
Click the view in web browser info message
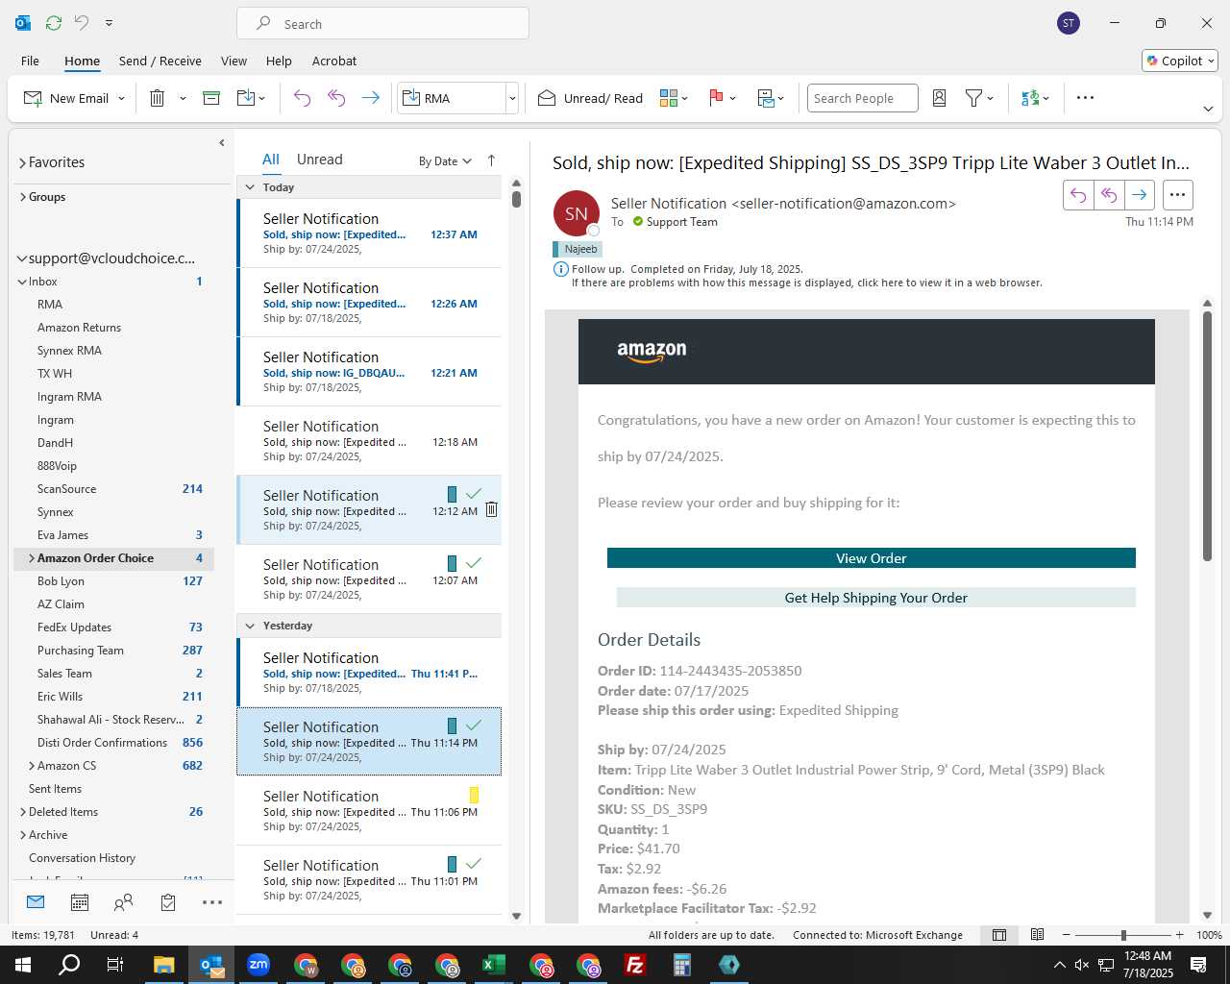[x=807, y=283]
